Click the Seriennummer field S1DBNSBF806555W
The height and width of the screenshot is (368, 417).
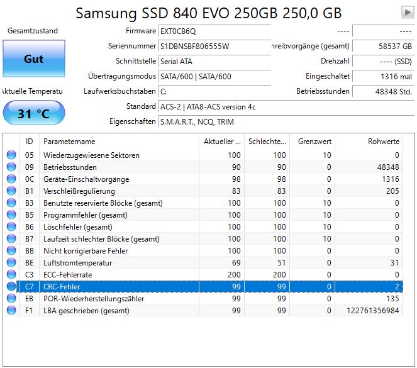[214, 47]
